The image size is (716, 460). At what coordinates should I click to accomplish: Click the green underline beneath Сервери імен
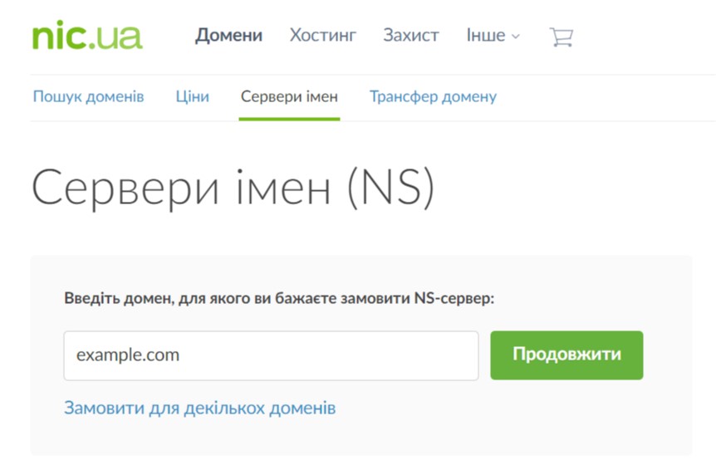(289, 119)
